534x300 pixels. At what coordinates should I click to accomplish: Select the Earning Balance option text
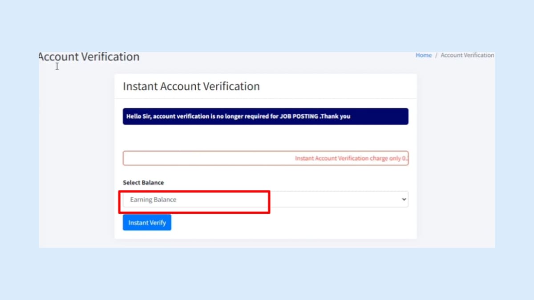[x=153, y=200]
